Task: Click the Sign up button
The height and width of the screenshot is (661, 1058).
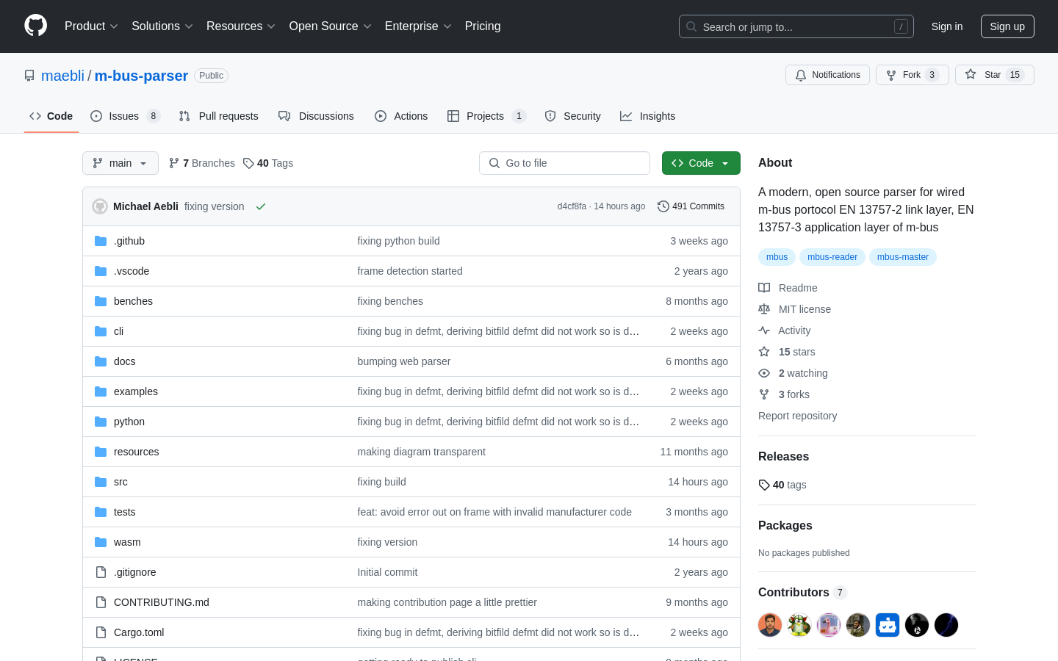Action: [x=1007, y=26]
